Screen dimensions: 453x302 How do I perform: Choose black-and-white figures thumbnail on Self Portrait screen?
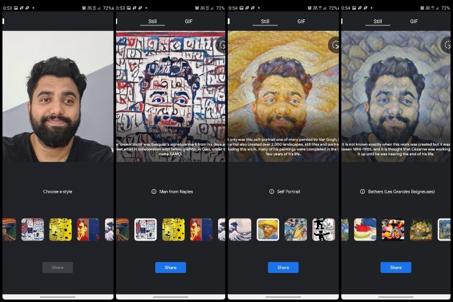(324, 230)
